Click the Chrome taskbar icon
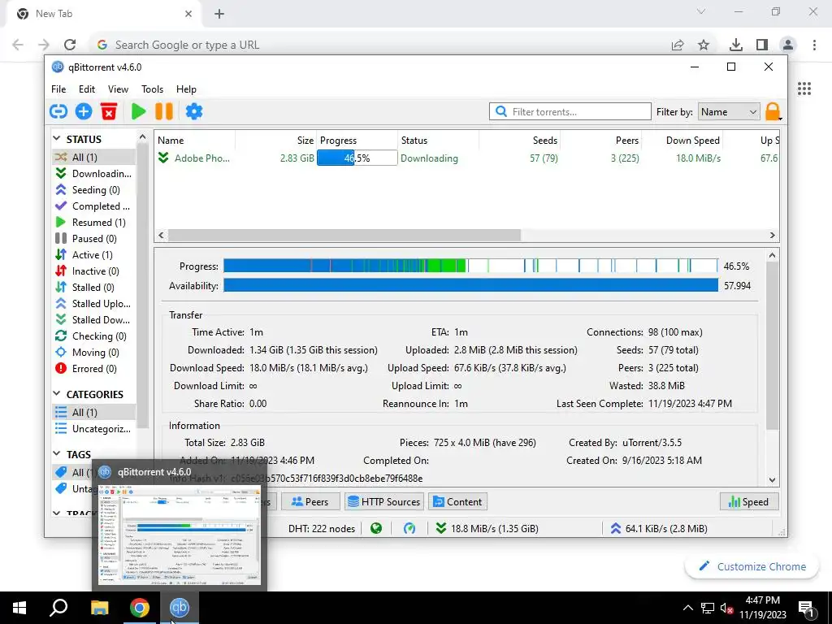This screenshot has width=832, height=624. [x=140, y=608]
